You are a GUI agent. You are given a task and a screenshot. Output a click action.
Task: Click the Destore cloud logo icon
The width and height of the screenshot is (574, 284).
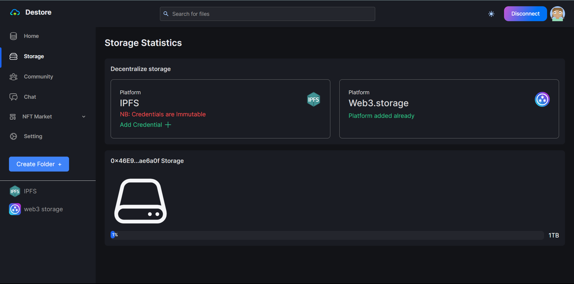(15, 13)
